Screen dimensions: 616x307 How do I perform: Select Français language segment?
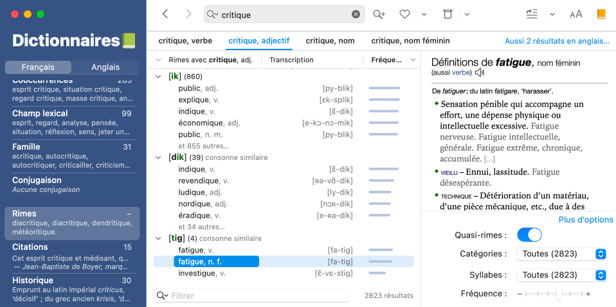tap(38, 67)
